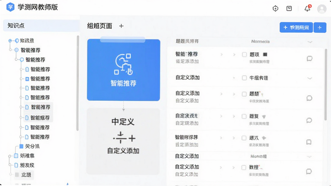The height and width of the screenshot is (186, 331).
Task: Tick the 题汃 checkbox
Action: (x=244, y=138)
